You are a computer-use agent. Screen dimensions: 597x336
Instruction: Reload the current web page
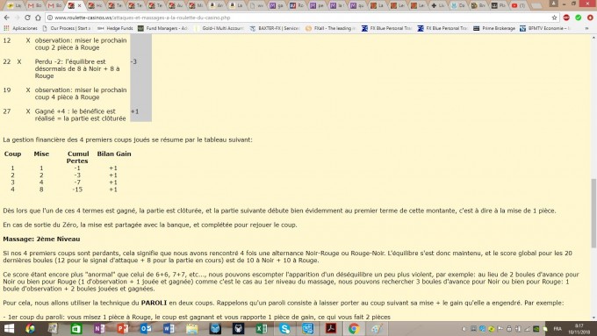pyautogui.click(x=27, y=18)
